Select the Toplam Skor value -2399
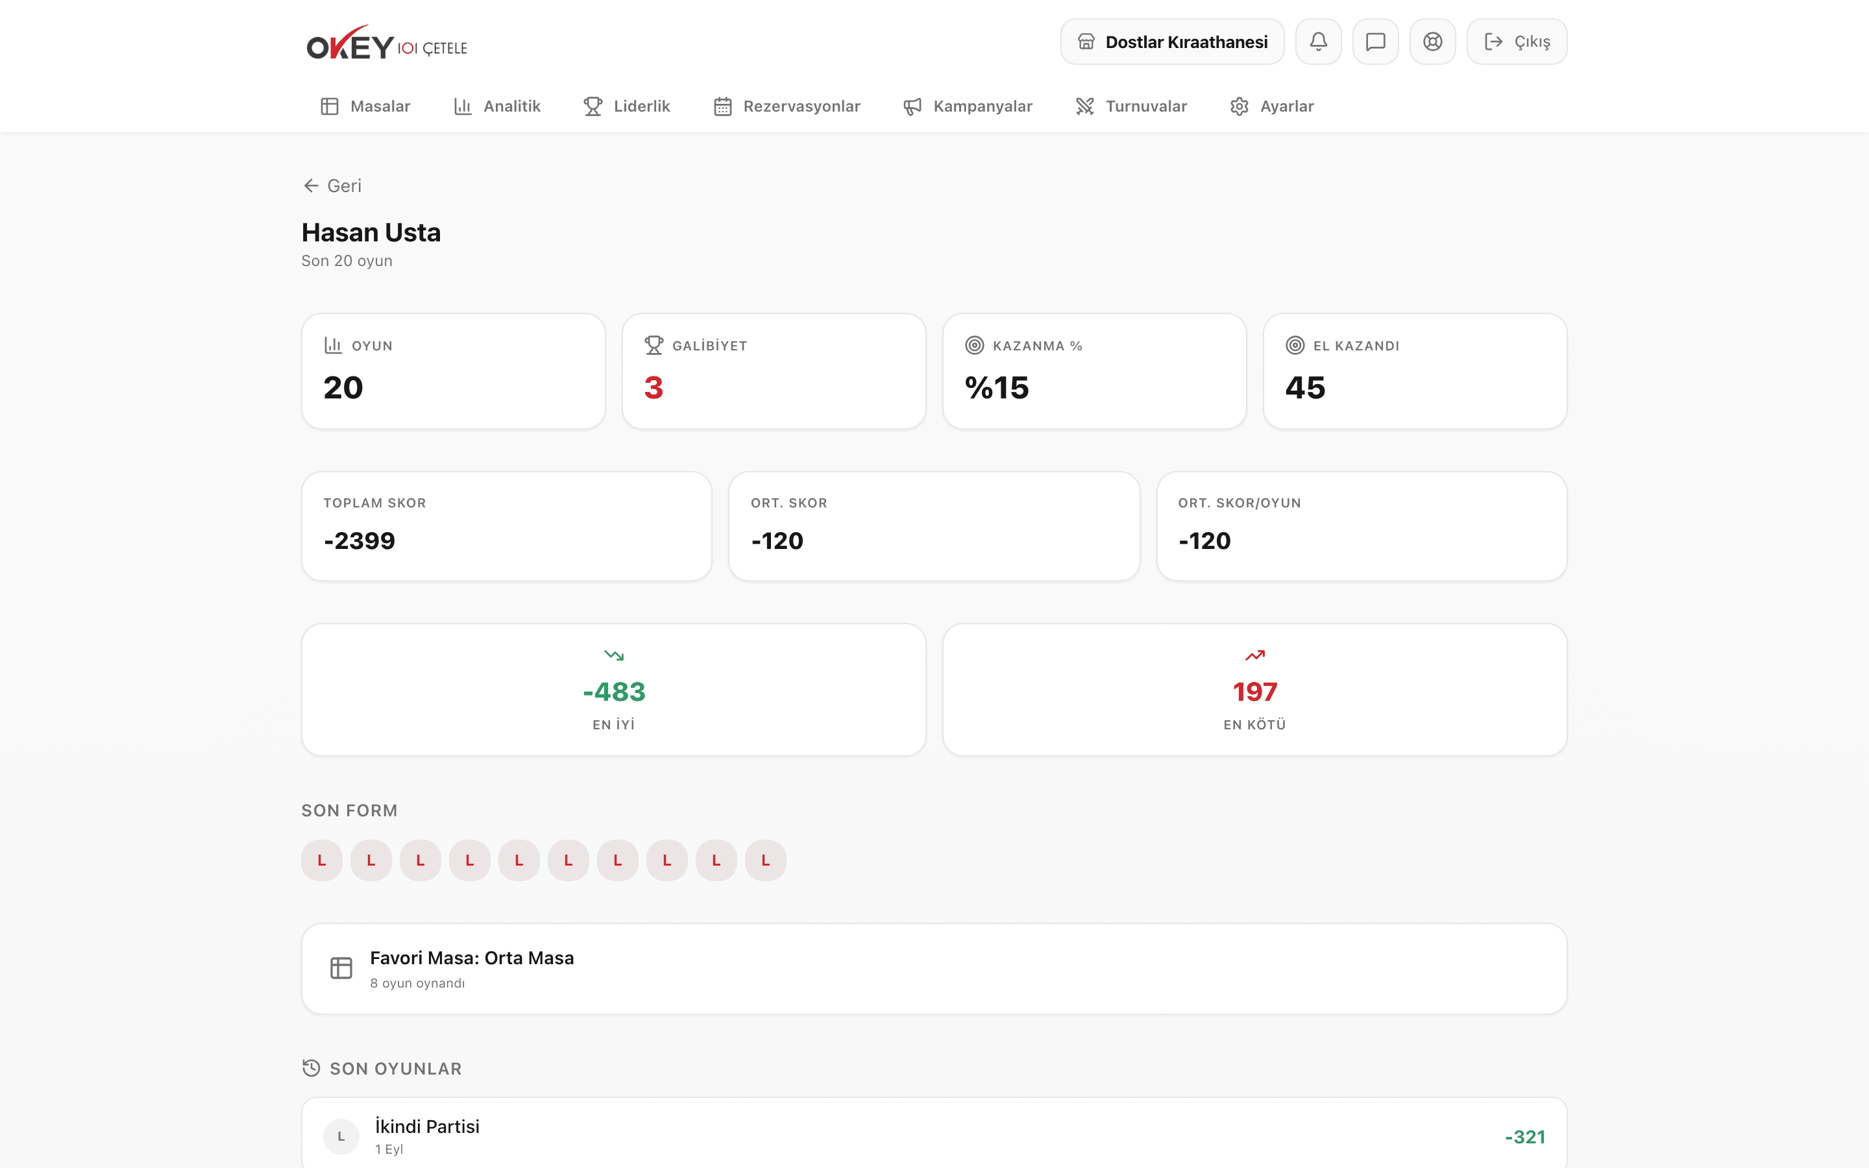Screen dimensions: 1869x1168 (360, 541)
